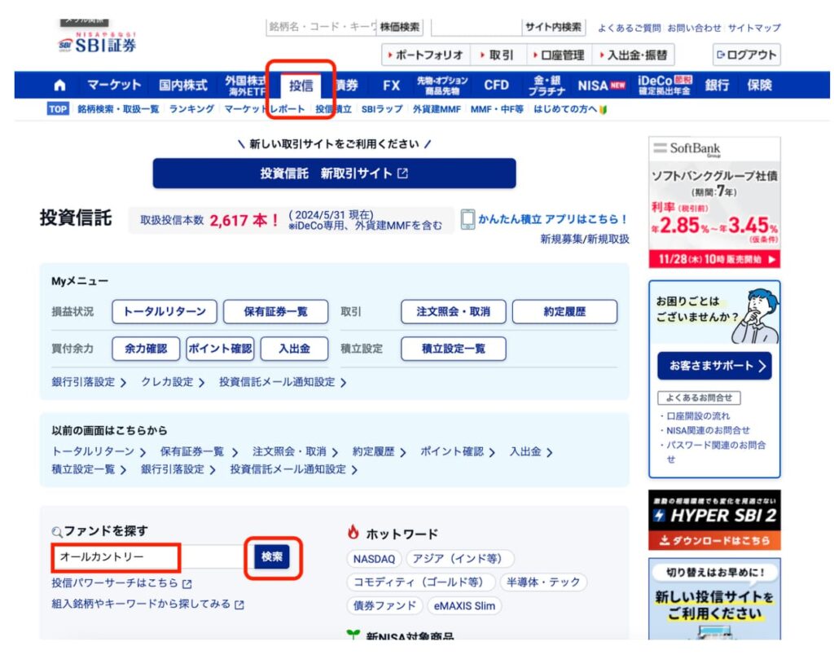834x655 pixels.
Task: Select the CFD navigation tab
Action: 496,86
